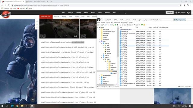The width and height of the screenshot is (193, 108).
Task: Open the YouTube bookmark
Action: (x=21, y=8)
